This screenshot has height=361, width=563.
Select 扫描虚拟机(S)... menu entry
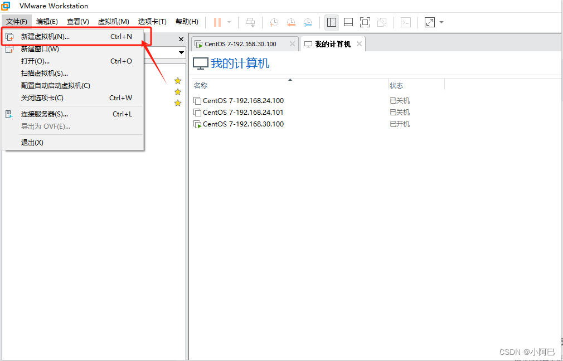tap(73, 74)
